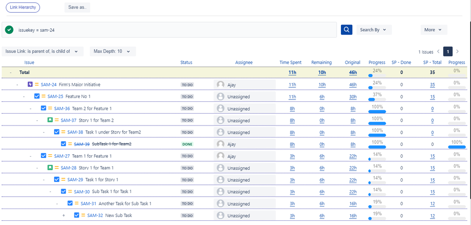Click the 46h Original total value
The height and width of the screenshot is (225, 471).
(353, 73)
